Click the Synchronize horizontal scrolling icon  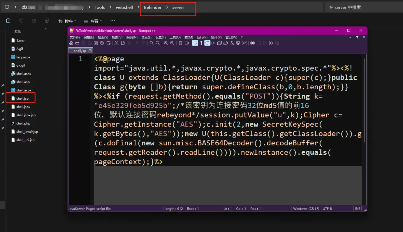click(x=186, y=43)
